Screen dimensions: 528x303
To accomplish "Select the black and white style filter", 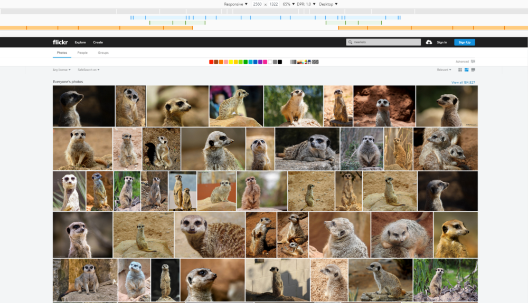I will (x=293, y=62).
